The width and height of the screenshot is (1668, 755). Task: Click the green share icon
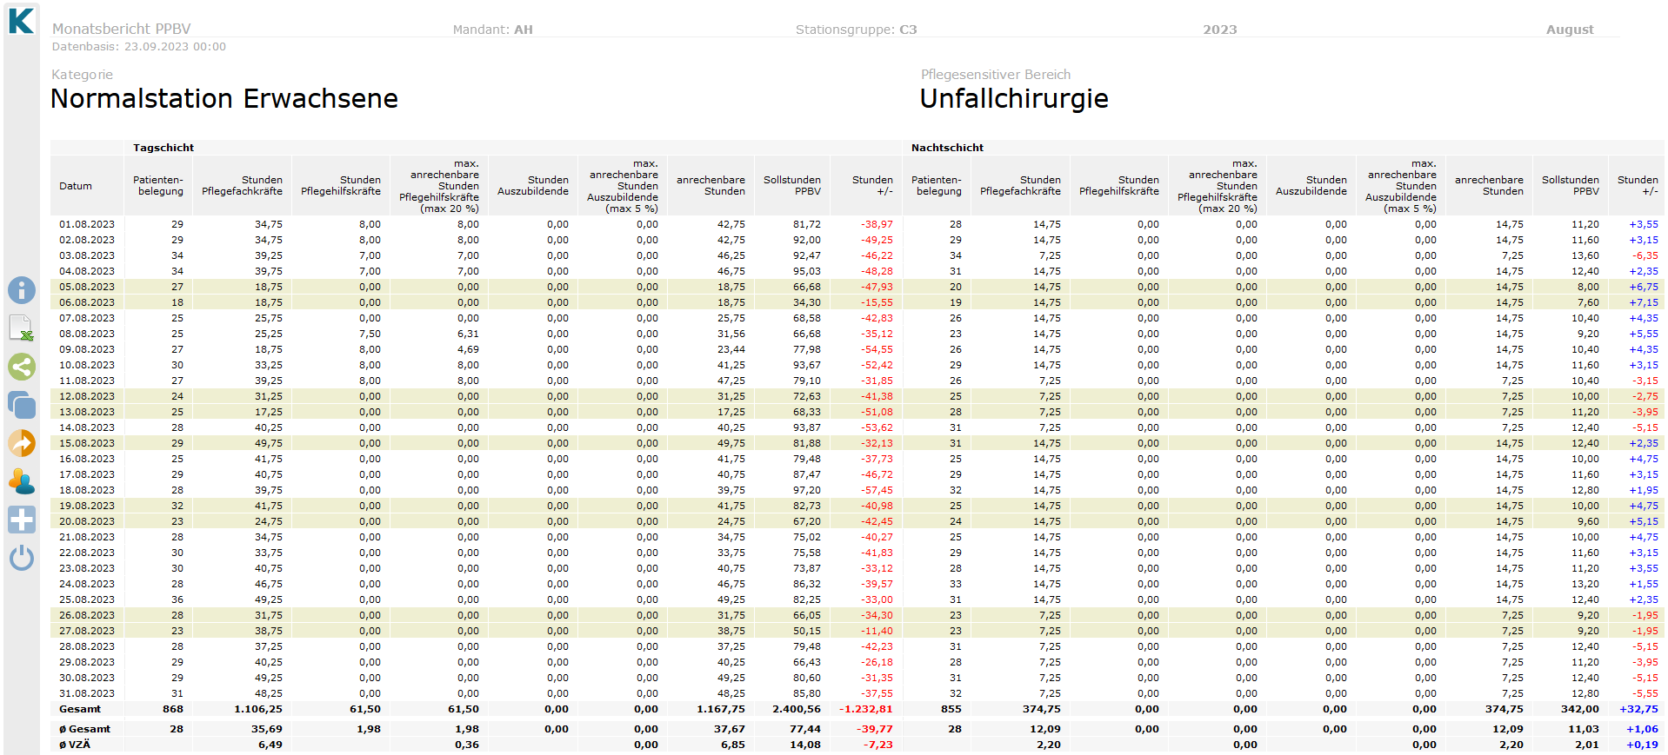click(22, 367)
